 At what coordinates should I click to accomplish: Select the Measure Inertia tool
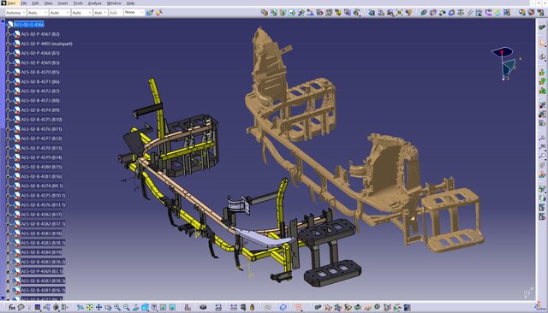[252, 307]
